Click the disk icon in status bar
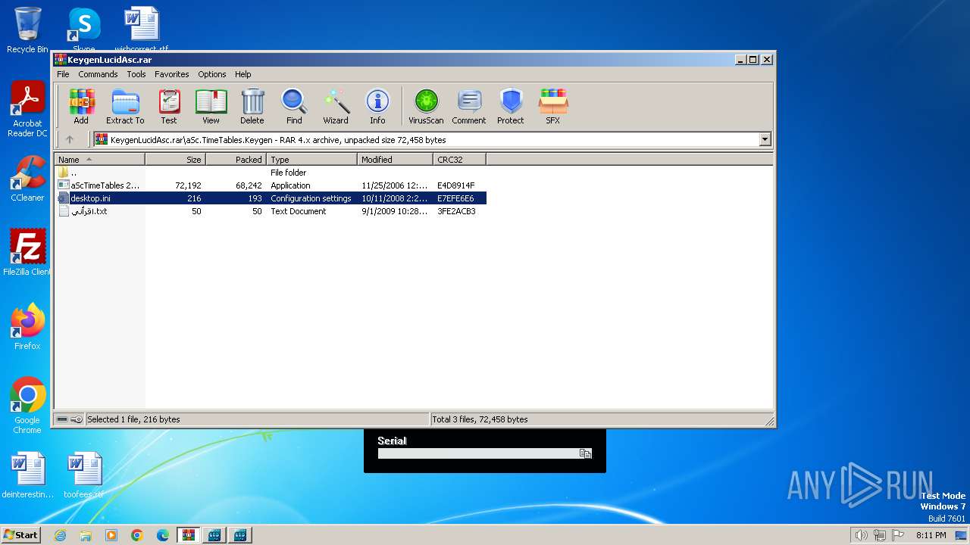Viewport: 970px width, 545px height. click(62, 419)
